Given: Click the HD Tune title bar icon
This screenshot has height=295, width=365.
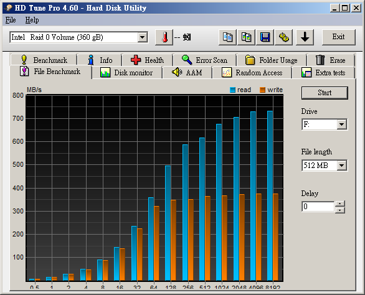Looking at the screenshot, I should click(9, 8).
